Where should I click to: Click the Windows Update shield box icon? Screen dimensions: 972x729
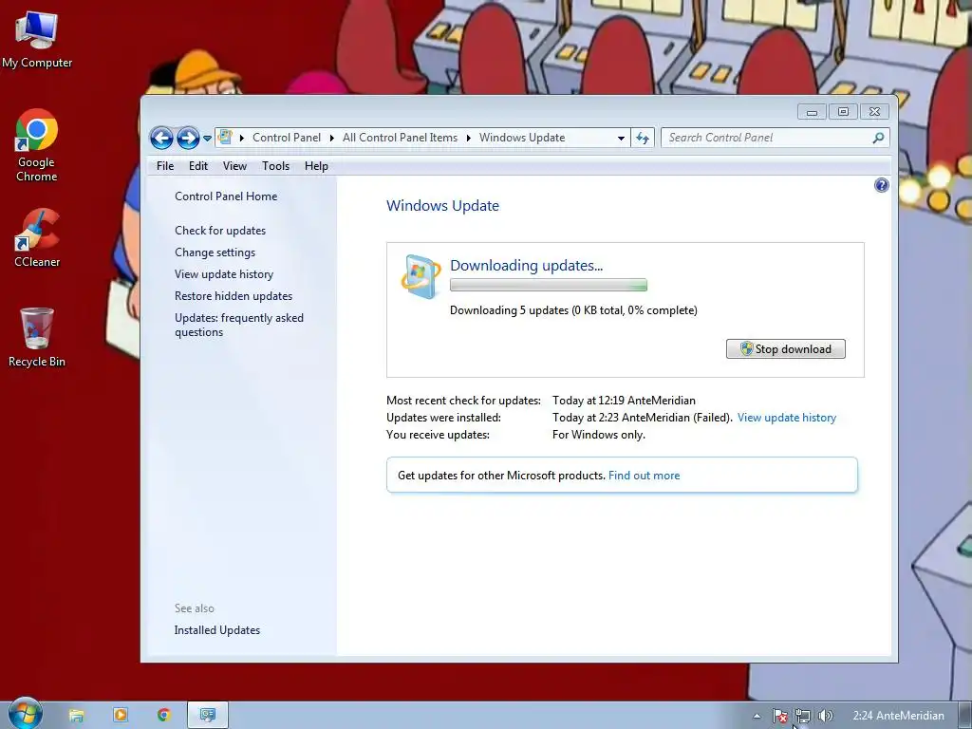coord(421,276)
